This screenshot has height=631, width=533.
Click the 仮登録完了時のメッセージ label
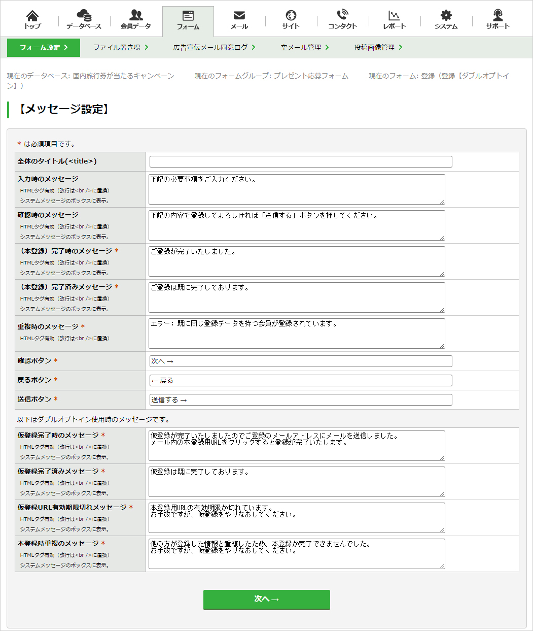[58, 436]
